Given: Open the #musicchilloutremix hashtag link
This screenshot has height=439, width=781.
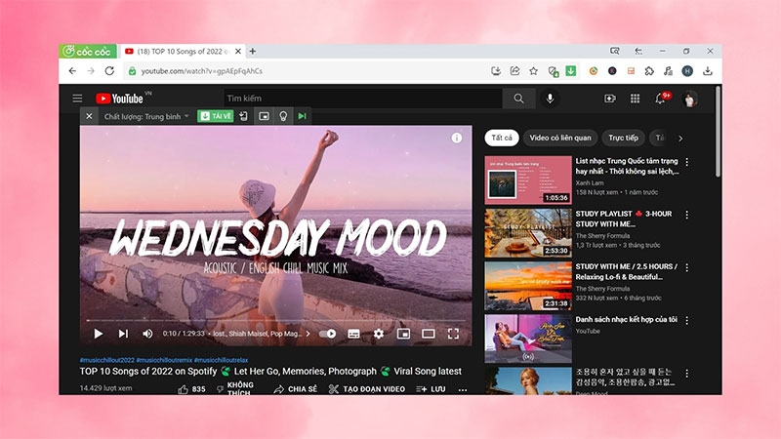Looking at the screenshot, I should point(164,360).
